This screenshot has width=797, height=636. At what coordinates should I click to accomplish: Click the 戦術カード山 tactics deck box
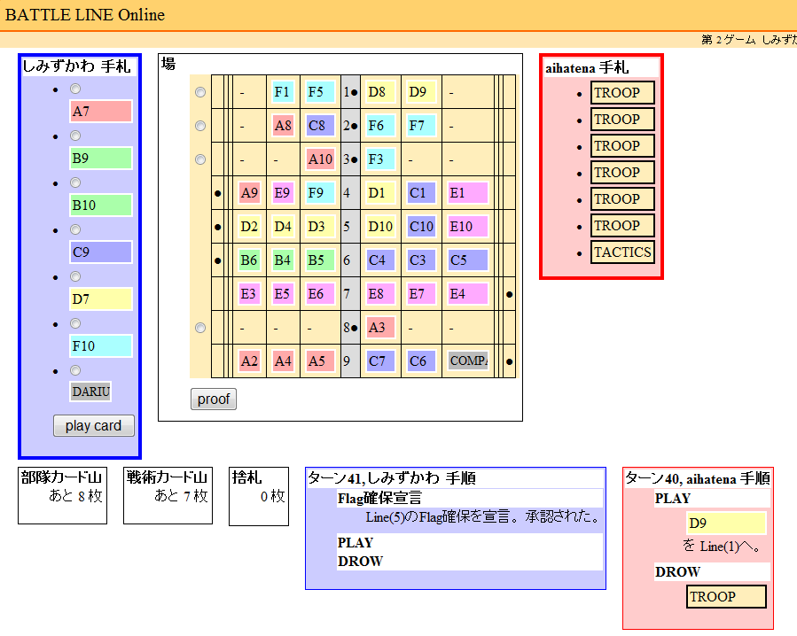coord(168,496)
